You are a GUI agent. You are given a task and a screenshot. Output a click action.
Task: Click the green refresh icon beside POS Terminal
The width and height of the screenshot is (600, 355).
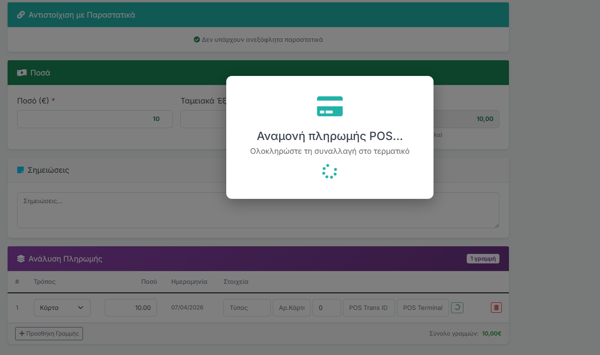457,308
